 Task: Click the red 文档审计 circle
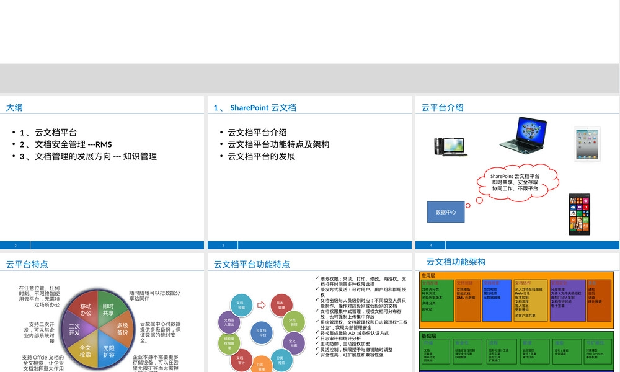(241, 360)
